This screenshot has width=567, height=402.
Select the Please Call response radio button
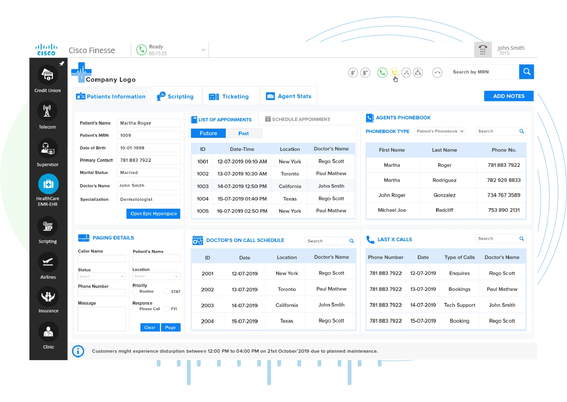[135, 309]
